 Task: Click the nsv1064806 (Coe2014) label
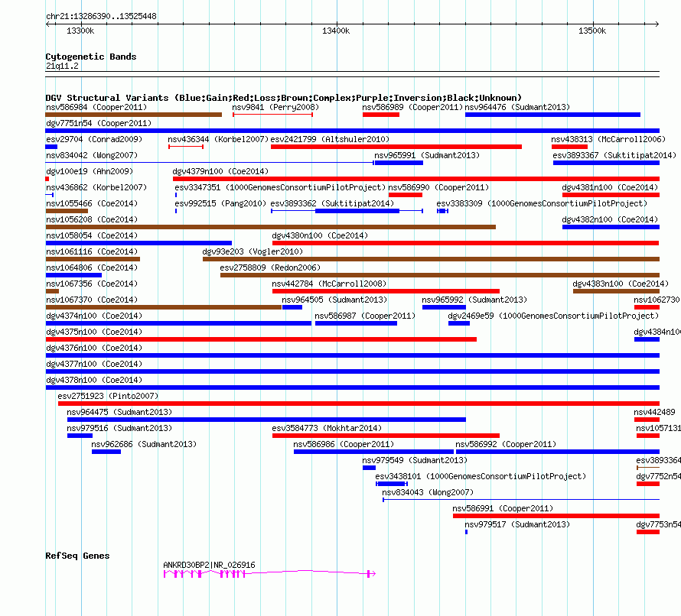[x=92, y=267]
